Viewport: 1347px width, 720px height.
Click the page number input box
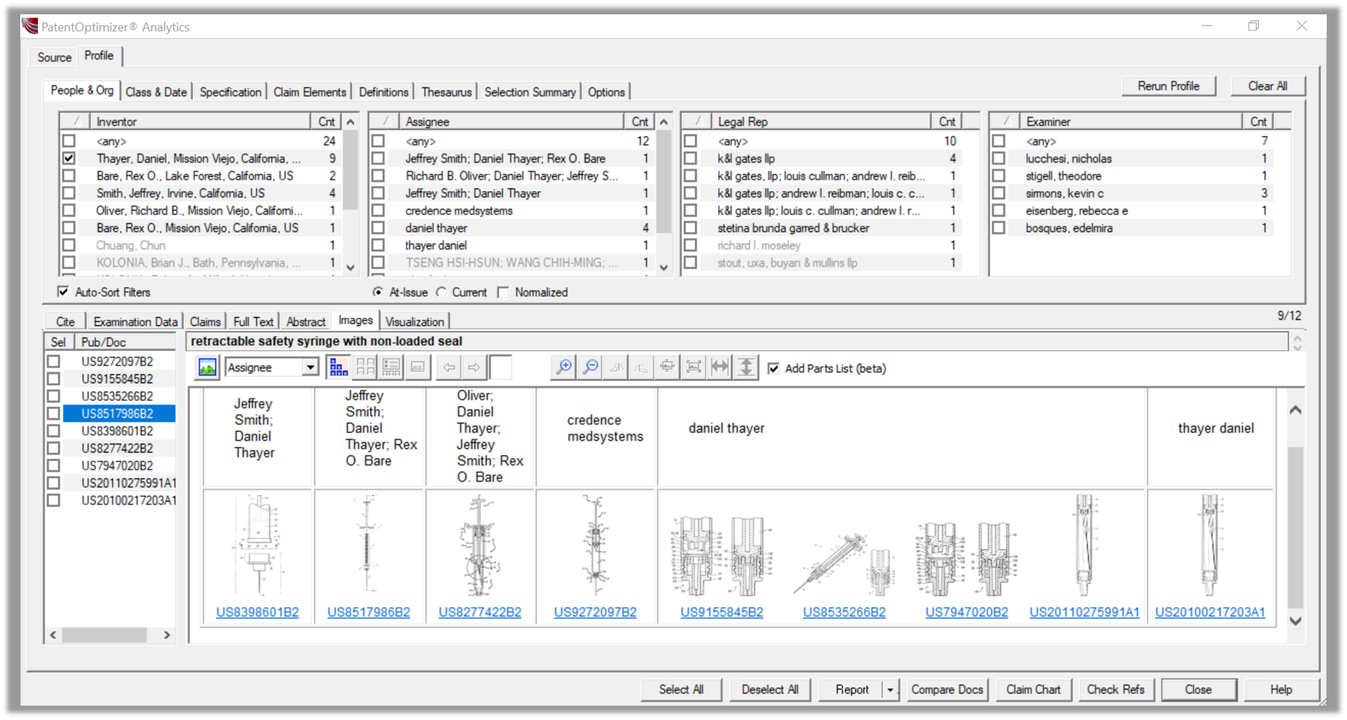click(500, 368)
